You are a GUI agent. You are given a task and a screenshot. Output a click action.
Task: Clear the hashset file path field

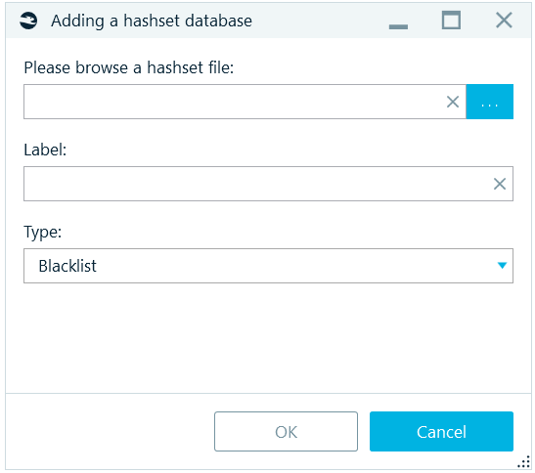453,102
